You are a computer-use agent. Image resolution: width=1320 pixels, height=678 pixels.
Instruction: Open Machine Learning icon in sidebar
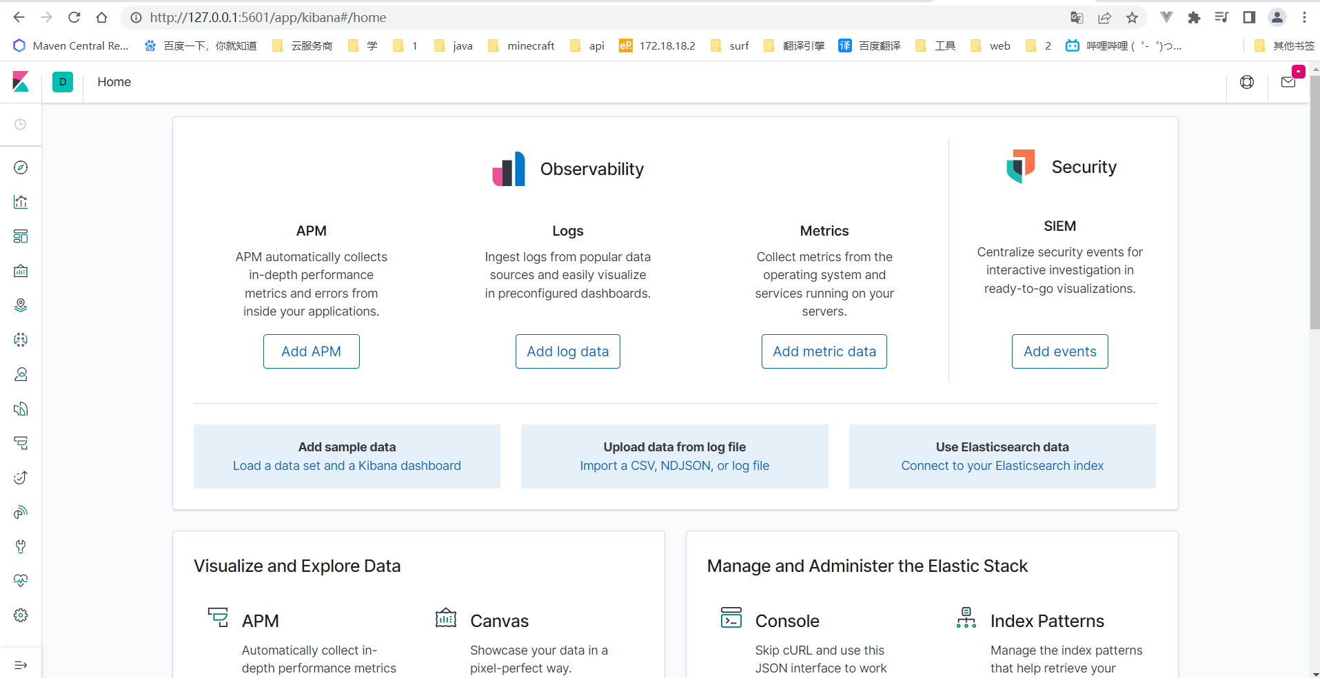(21, 340)
